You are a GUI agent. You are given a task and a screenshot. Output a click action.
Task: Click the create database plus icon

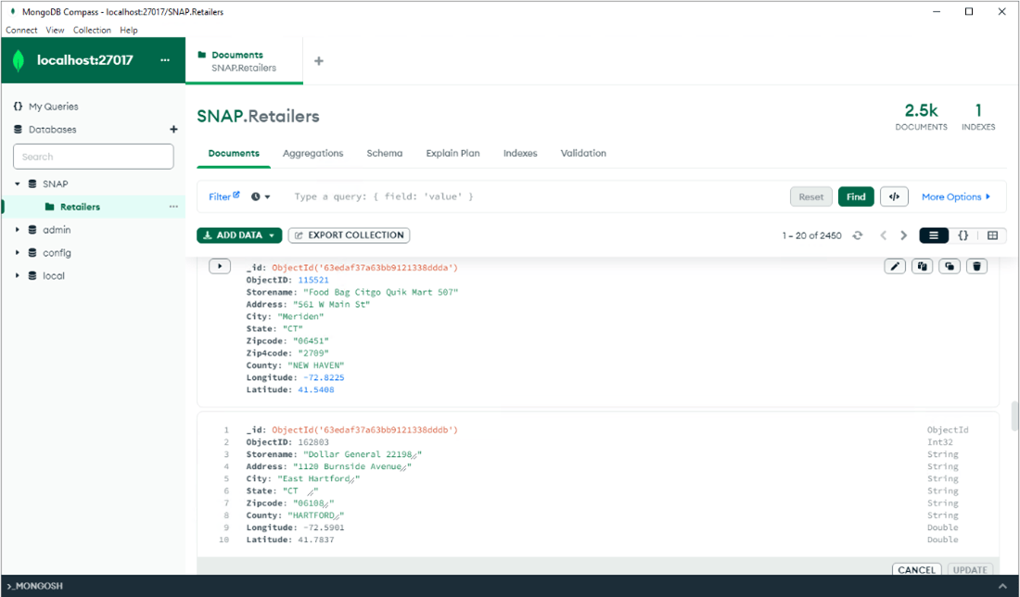(173, 130)
